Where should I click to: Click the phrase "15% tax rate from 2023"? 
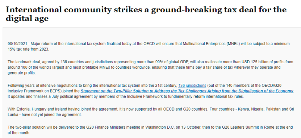(28, 49)
